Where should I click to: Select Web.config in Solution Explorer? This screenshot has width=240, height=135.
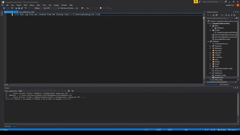[x=219, y=80]
